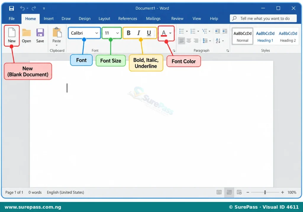Click the zoom out minus button

point(248,192)
